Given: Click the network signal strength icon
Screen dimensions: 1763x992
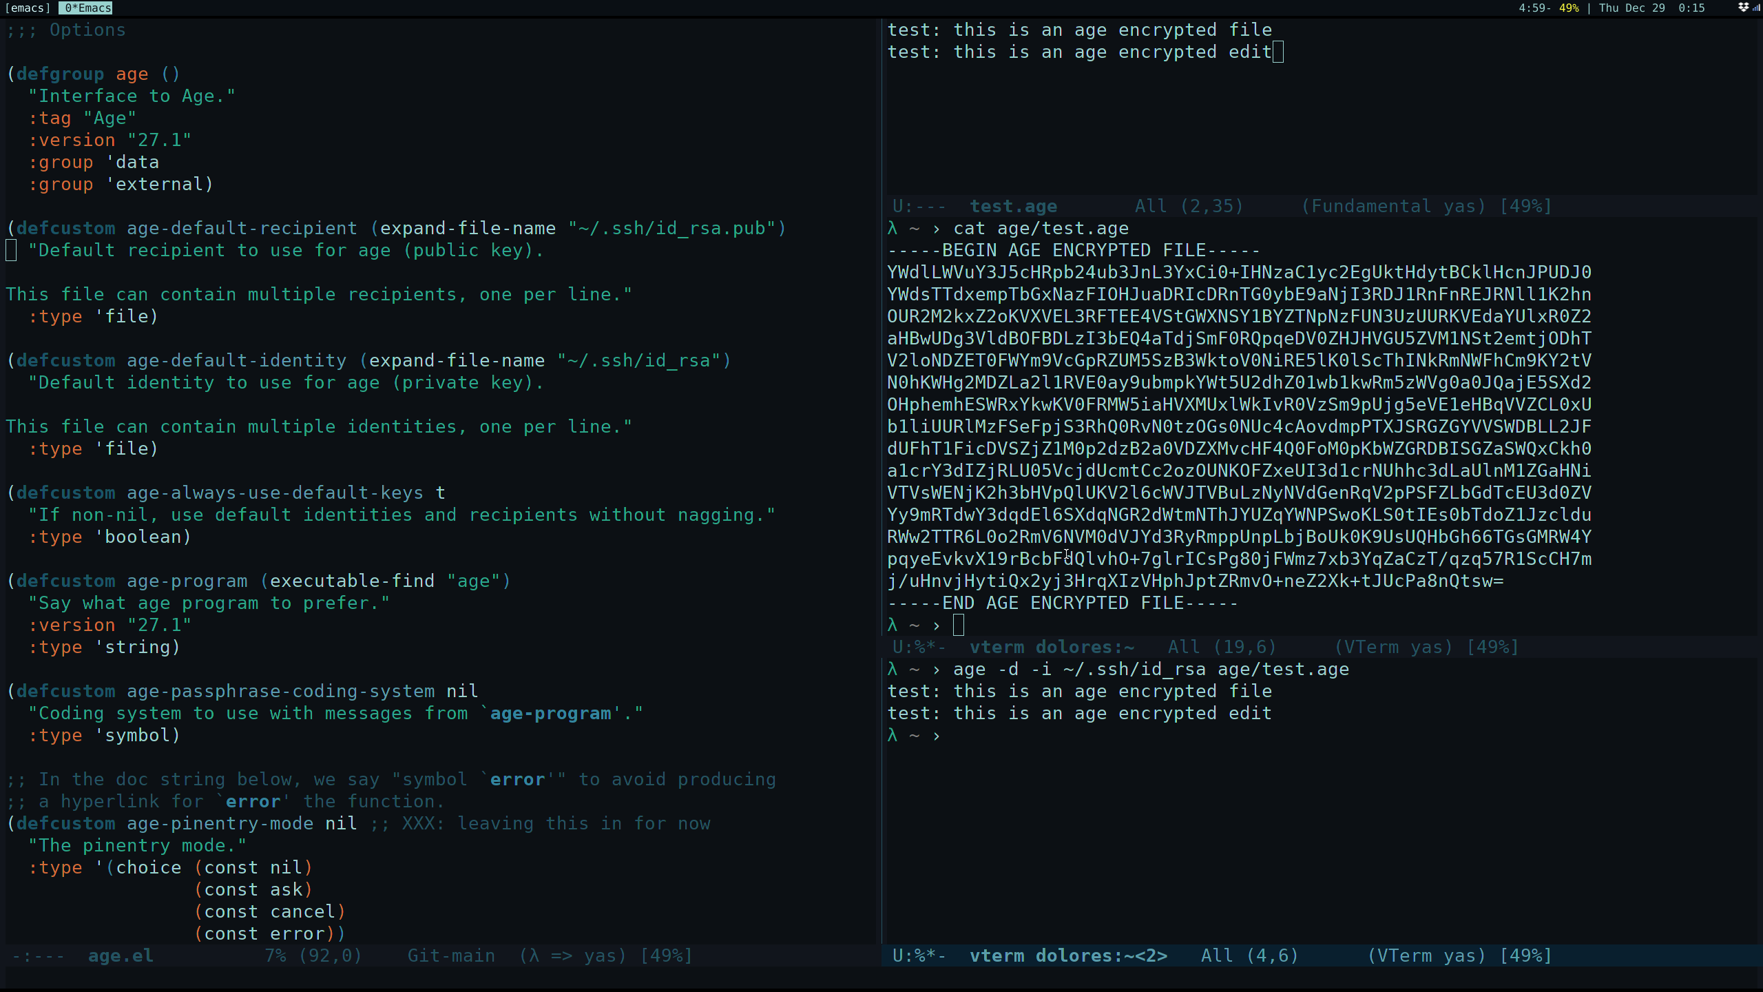Looking at the screenshot, I should pyautogui.click(x=1755, y=8).
